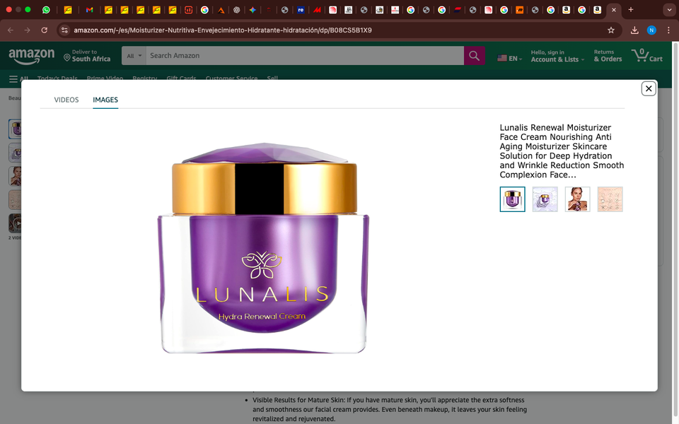Open the tab list chevron in Chrome

tap(669, 10)
